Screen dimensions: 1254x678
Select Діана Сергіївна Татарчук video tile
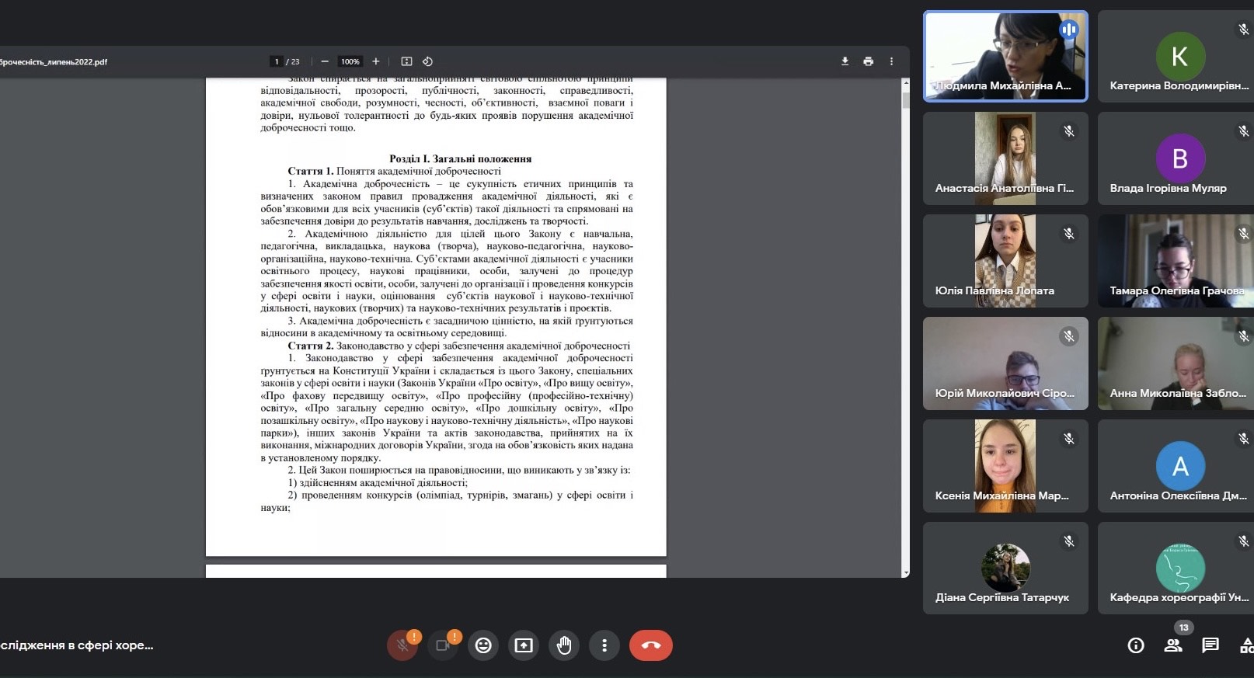1005,568
